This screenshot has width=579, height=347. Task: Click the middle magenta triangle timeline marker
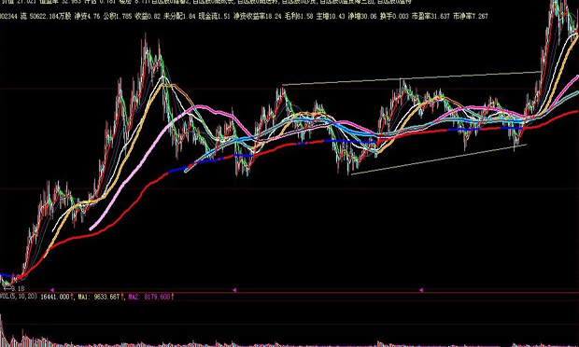tap(234, 290)
